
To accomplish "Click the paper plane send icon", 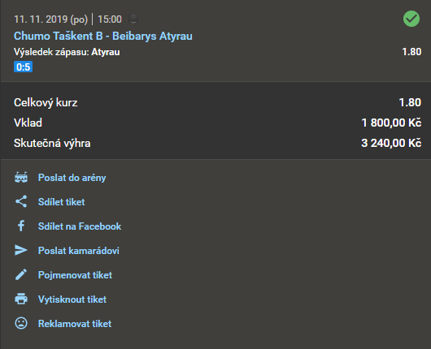I will pos(21,250).
